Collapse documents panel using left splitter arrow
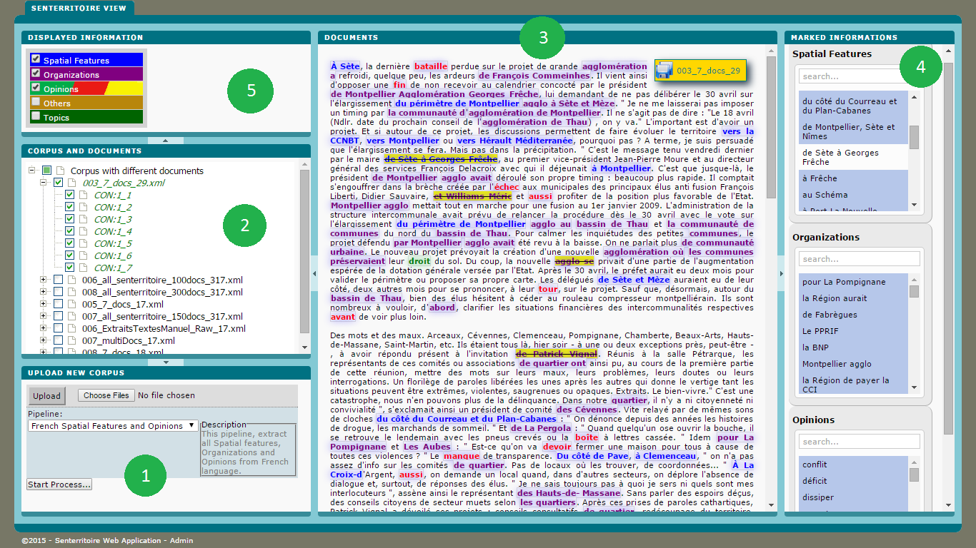The image size is (976, 548). click(314, 273)
